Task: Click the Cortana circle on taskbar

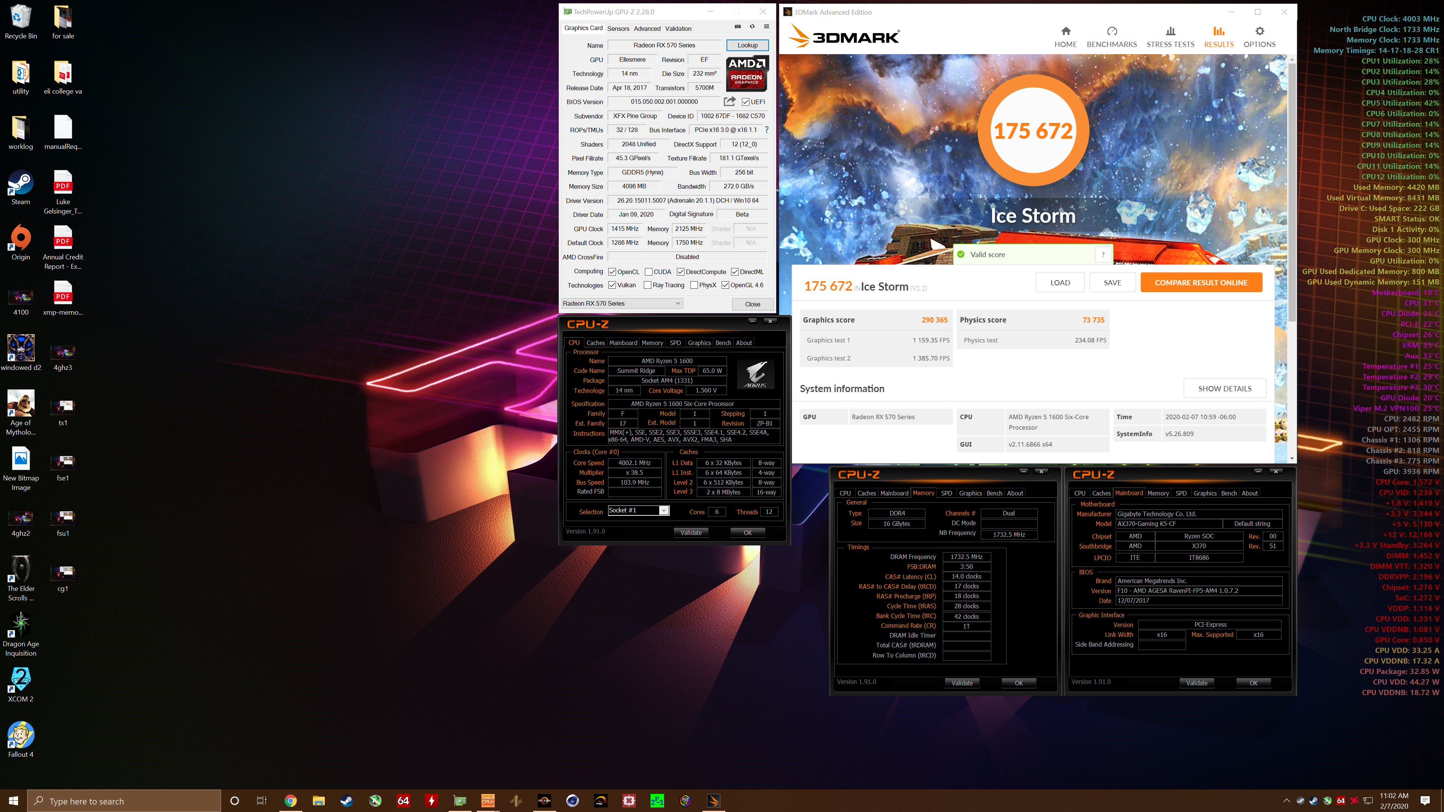Action: coord(234,801)
